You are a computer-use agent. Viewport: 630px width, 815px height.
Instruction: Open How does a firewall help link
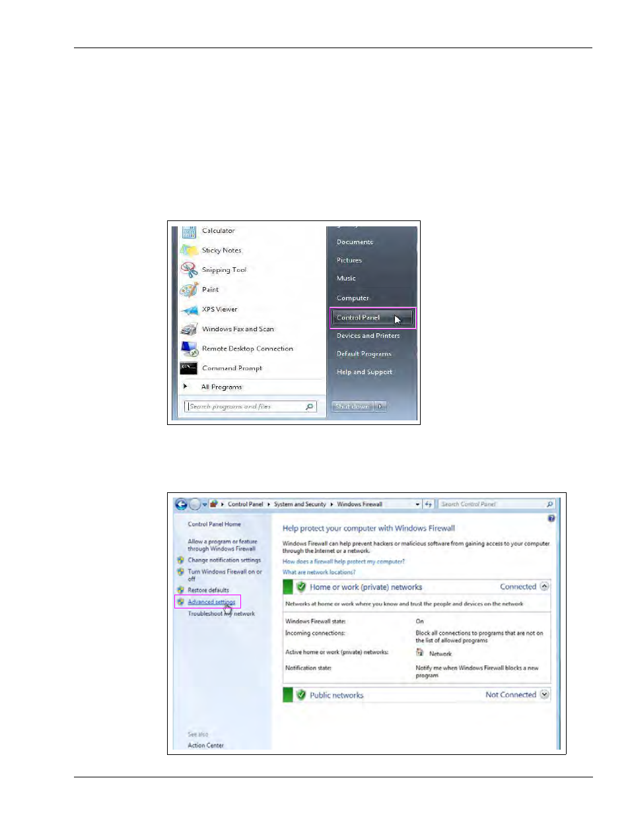[x=343, y=562]
